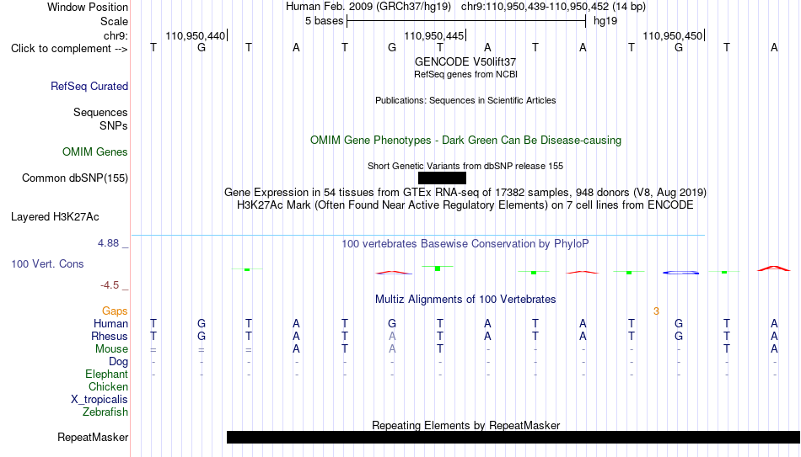This screenshot has width=801, height=457.
Task: Click the Mouse species label
Action: (111, 349)
